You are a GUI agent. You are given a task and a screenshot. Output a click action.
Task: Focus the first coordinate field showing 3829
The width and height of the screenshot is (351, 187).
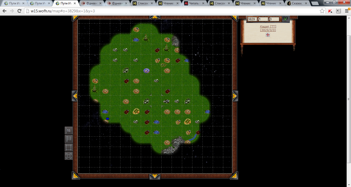[252, 19]
